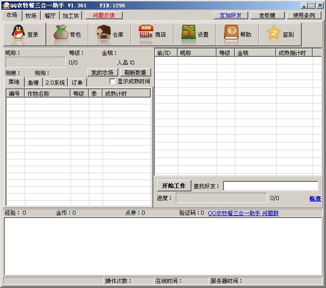Click the 服务器时间 status bar entry
This screenshot has height=288, width=326.
click(x=266, y=281)
